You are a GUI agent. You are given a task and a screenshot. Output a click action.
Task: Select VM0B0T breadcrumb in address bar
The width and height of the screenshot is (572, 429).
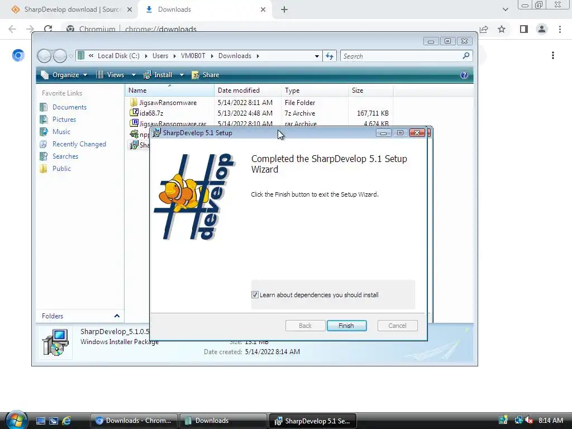193,56
